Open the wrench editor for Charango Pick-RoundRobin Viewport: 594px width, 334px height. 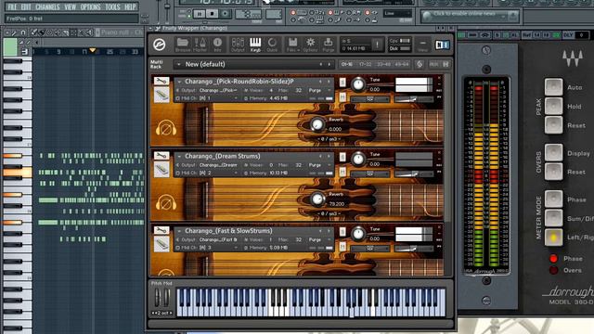(161, 81)
